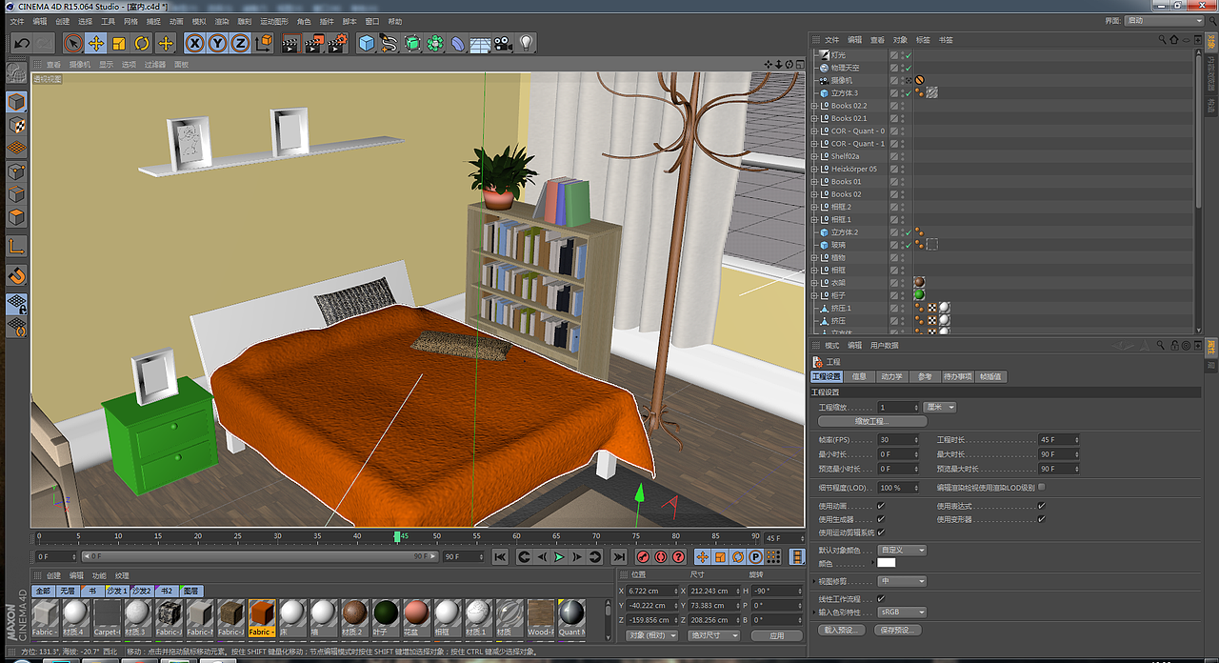Open the 默认对象颜色 dropdown

coord(902,551)
